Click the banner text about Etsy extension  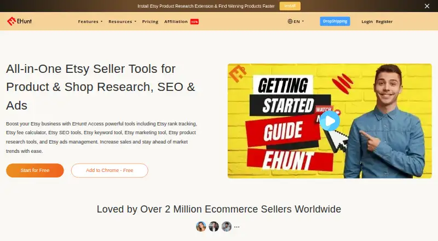(x=206, y=6)
